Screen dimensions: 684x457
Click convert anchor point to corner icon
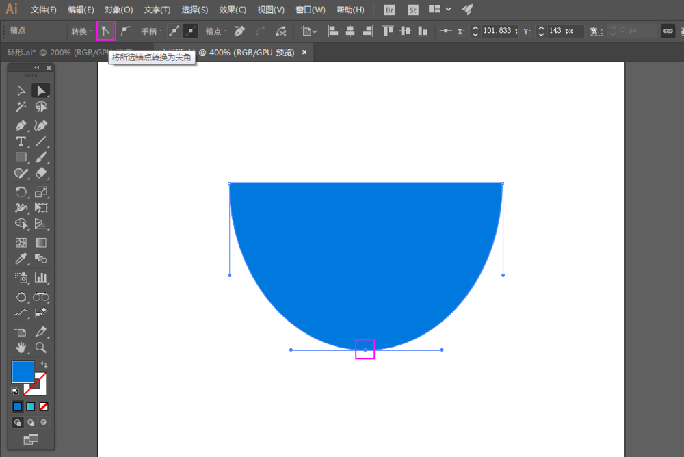pyautogui.click(x=106, y=31)
